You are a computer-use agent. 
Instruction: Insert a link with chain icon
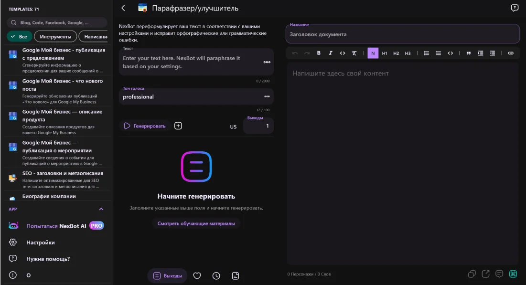pyautogui.click(x=511, y=53)
